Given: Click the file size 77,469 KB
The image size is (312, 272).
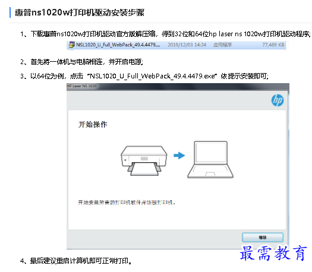Looking at the screenshot, I should [273, 45].
